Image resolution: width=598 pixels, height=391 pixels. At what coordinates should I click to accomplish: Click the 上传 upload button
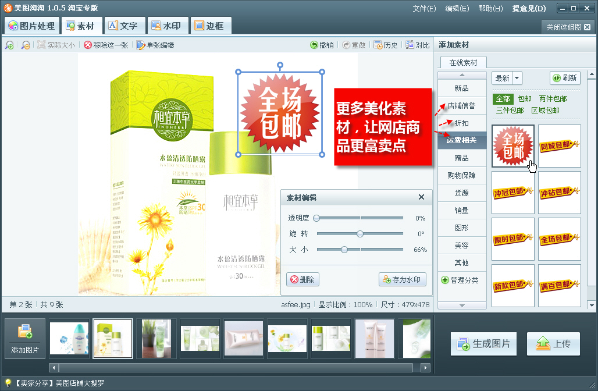pos(553,344)
